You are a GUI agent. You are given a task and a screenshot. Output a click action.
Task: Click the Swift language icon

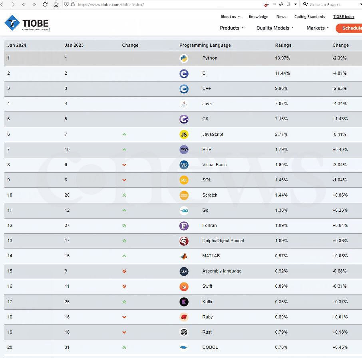184,286
